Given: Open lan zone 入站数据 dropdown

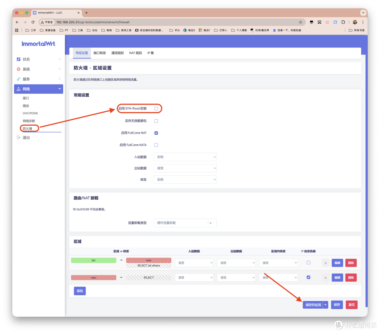Looking at the screenshot, I should [x=194, y=263].
